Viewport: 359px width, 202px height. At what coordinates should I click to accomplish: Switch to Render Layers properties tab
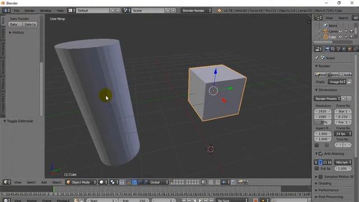pos(333,49)
